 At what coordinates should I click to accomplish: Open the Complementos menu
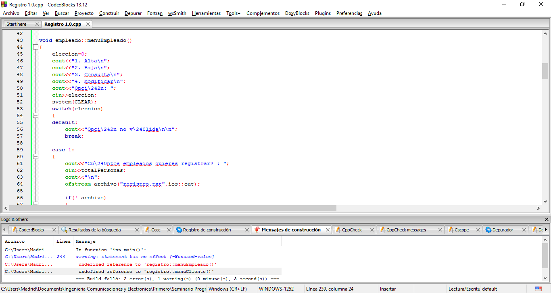click(x=263, y=13)
